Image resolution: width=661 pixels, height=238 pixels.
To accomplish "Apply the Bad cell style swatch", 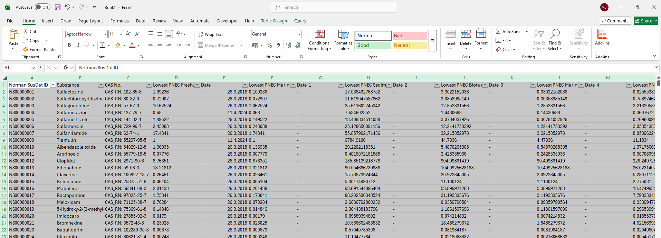I will click(x=410, y=36).
